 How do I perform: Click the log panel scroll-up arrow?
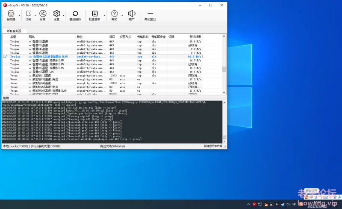pyautogui.click(x=224, y=103)
